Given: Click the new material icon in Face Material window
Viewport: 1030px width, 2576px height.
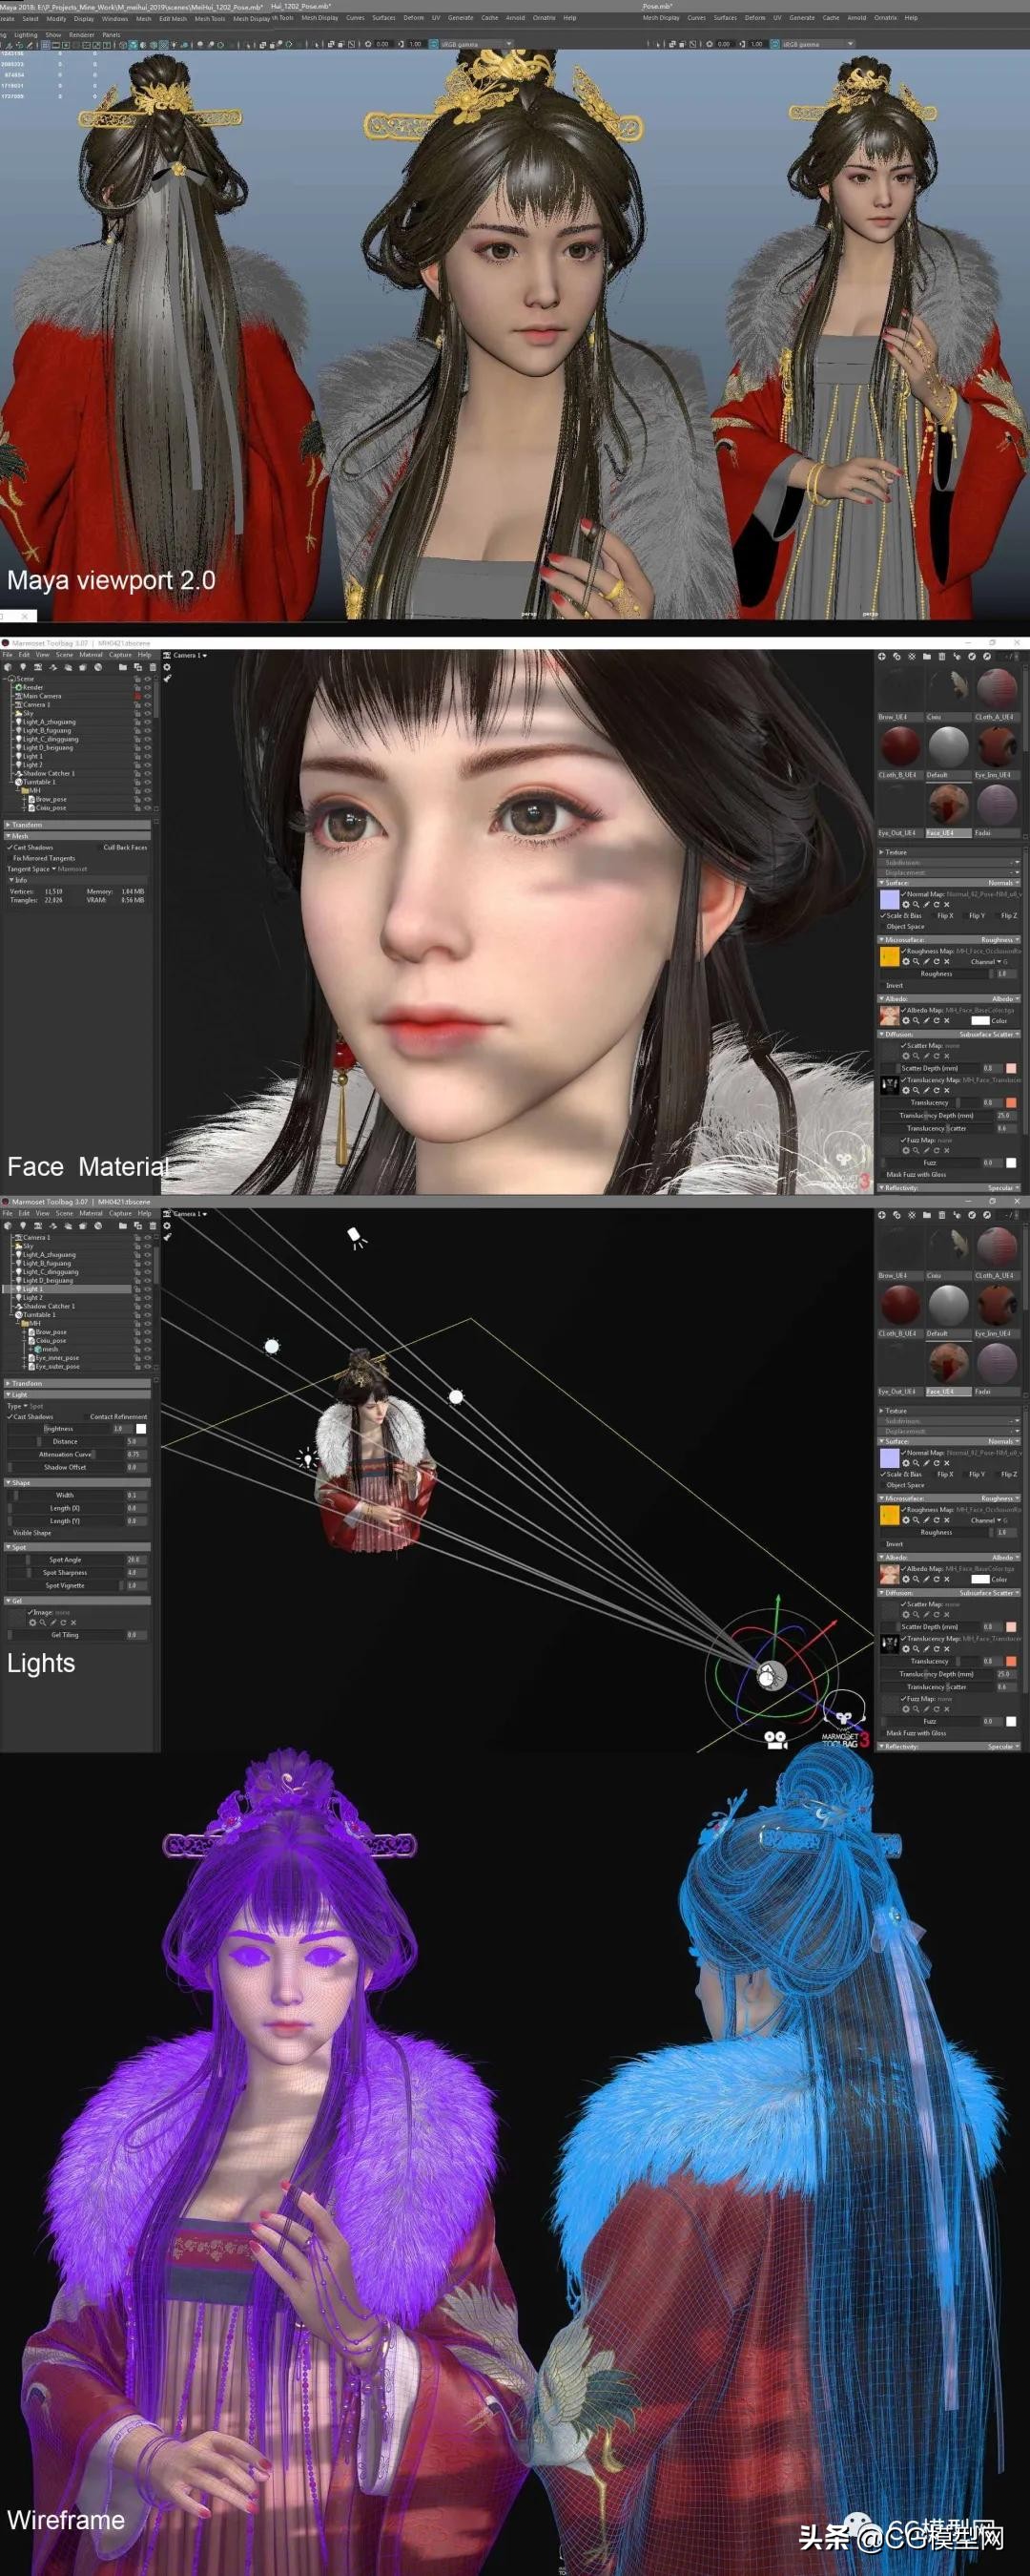Looking at the screenshot, I should pos(882,657).
